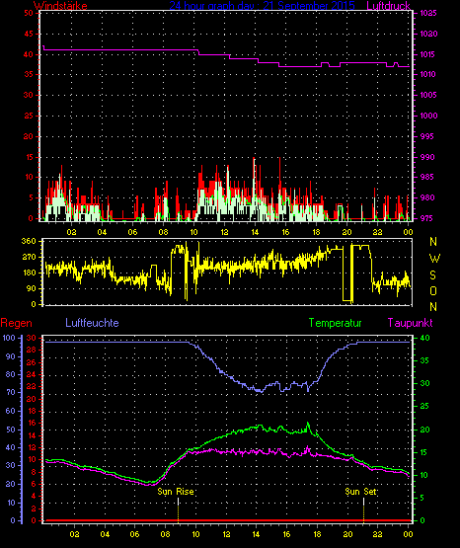Click the S compass letter beside the direction graph
This screenshot has width=460, height=548.
click(432, 275)
